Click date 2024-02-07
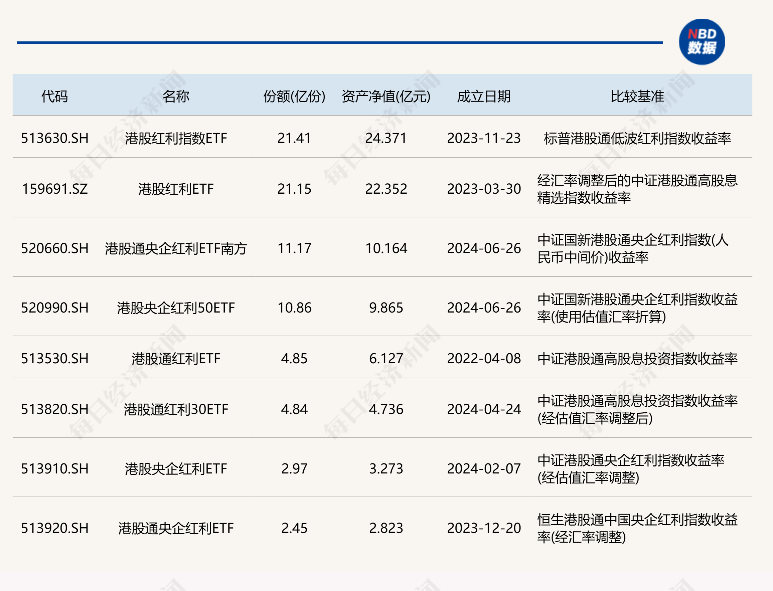 click(484, 468)
